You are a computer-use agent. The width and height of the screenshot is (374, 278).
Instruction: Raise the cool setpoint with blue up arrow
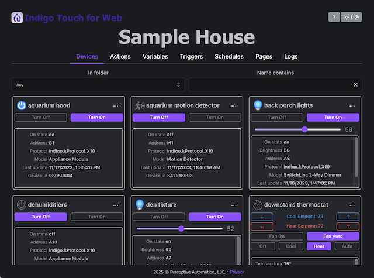pyautogui.click(x=348, y=217)
